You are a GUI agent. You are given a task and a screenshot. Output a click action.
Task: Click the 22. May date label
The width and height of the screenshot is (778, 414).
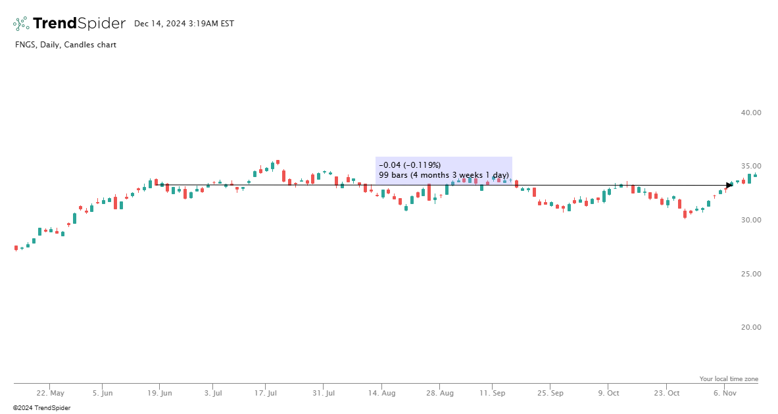click(x=50, y=393)
